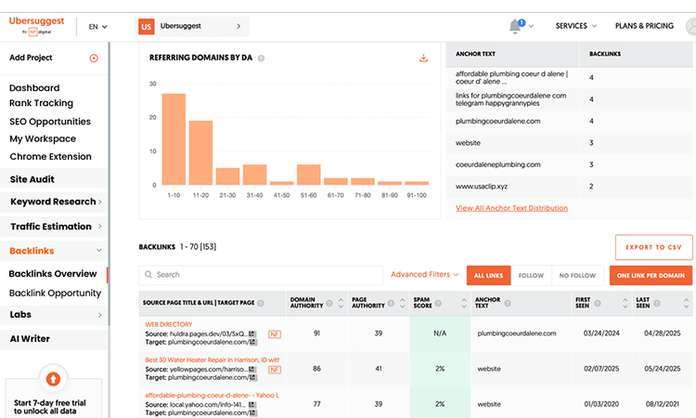Screen dimensions: 696x418
Task: Collapse the Backlinks section
Action: [53, 251]
